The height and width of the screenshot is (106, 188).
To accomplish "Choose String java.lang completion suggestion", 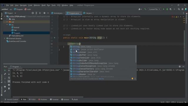I will point(103,47).
